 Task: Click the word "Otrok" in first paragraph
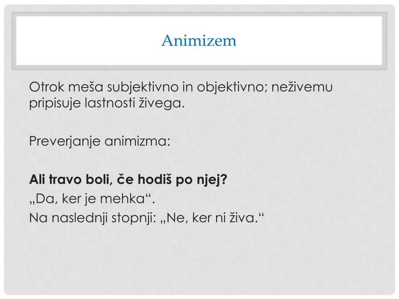click(47, 87)
